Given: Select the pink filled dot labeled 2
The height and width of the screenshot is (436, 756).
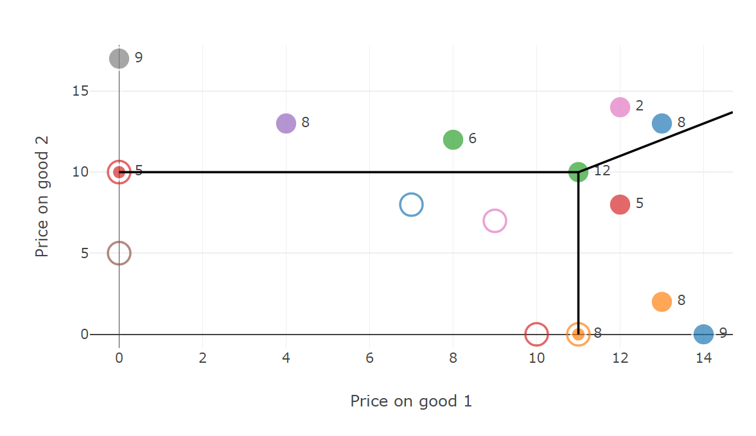Looking at the screenshot, I should pyautogui.click(x=620, y=107).
